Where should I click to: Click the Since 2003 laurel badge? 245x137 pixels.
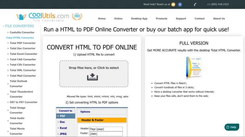(x=77, y=17)
